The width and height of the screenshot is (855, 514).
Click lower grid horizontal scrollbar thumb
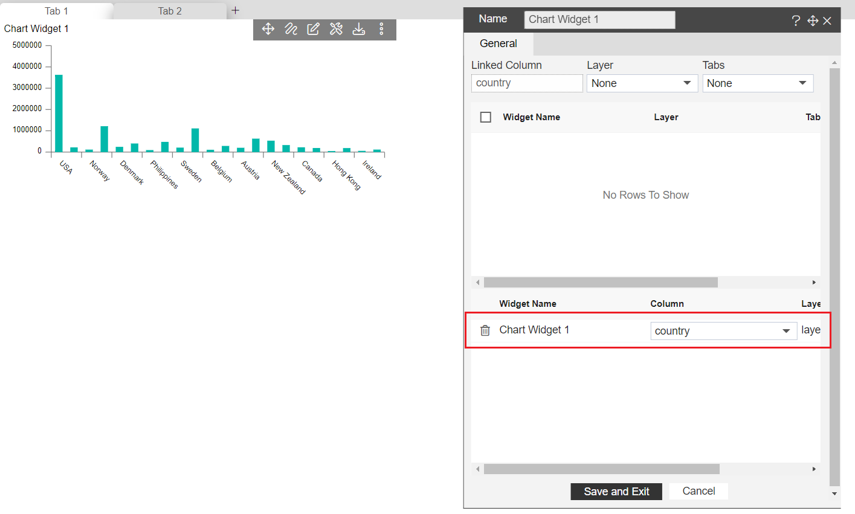[602, 469]
